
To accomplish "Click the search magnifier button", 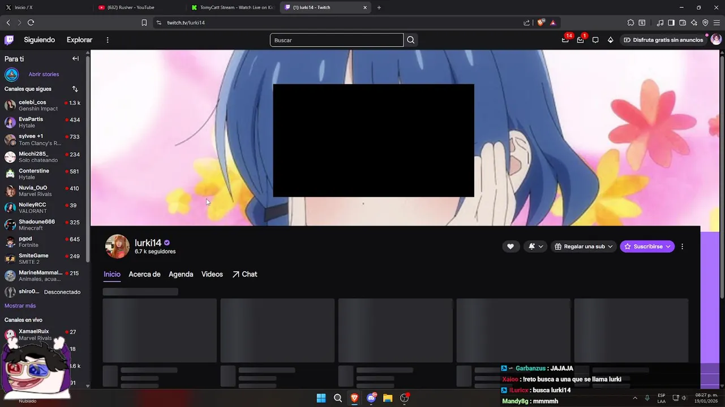I will click(x=411, y=40).
